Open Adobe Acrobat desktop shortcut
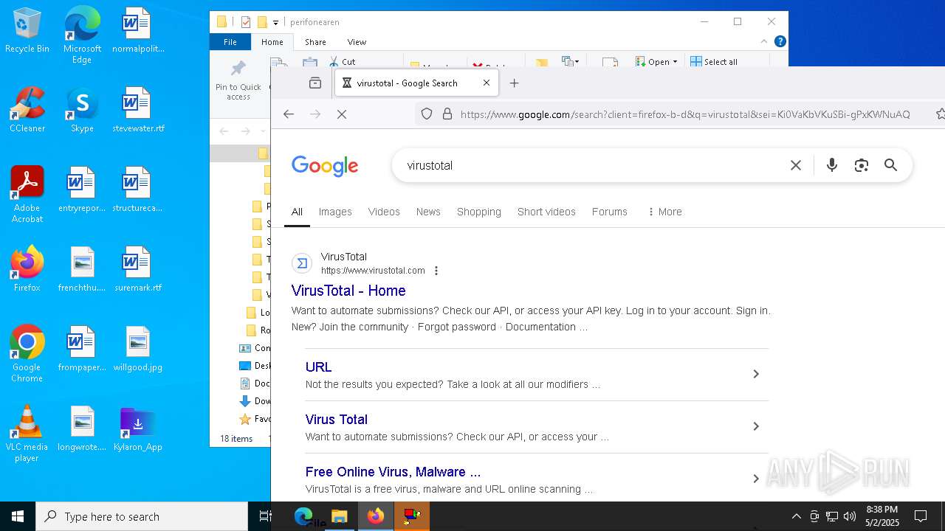Screen dimensions: 945x531 [27, 194]
